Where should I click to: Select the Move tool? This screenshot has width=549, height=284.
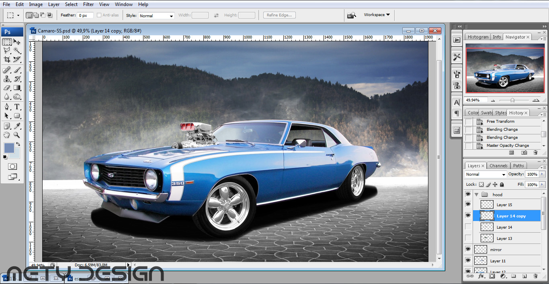(x=17, y=42)
